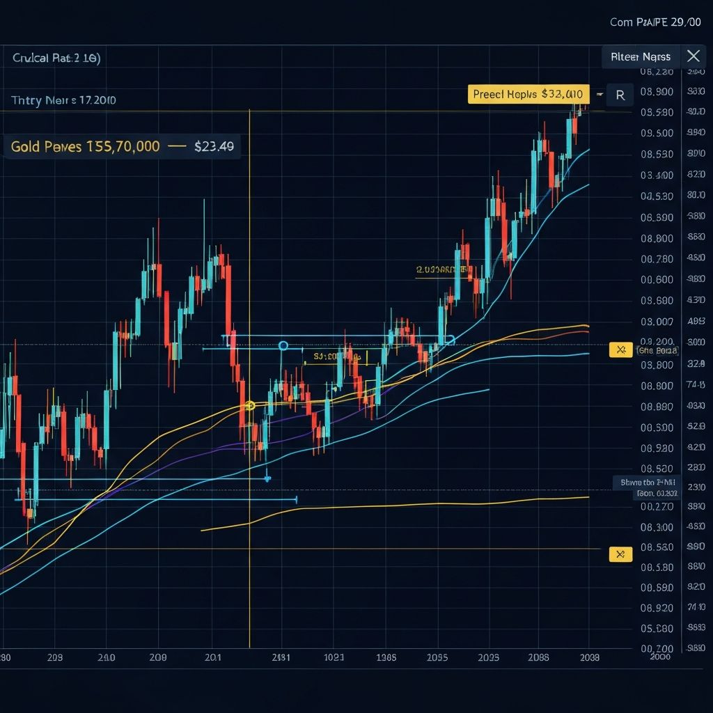Select the yellow alert icon near price 9,200
Viewport: 713px width, 713px height.
620,350
